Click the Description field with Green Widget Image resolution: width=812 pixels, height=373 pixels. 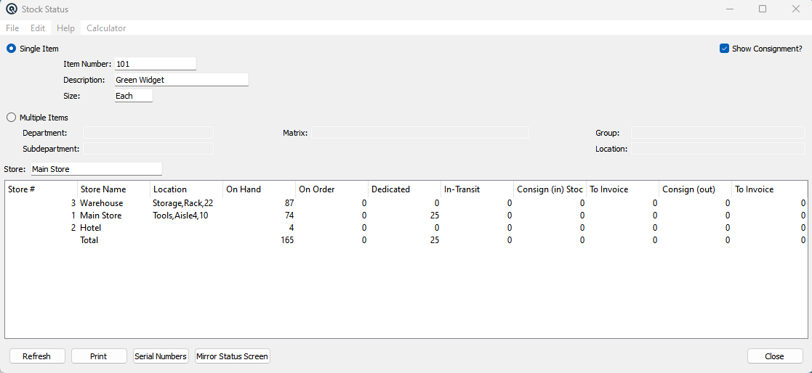tap(181, 80)
